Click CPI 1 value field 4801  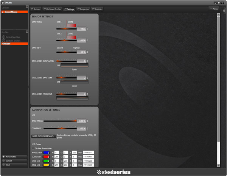coord(81,29)
